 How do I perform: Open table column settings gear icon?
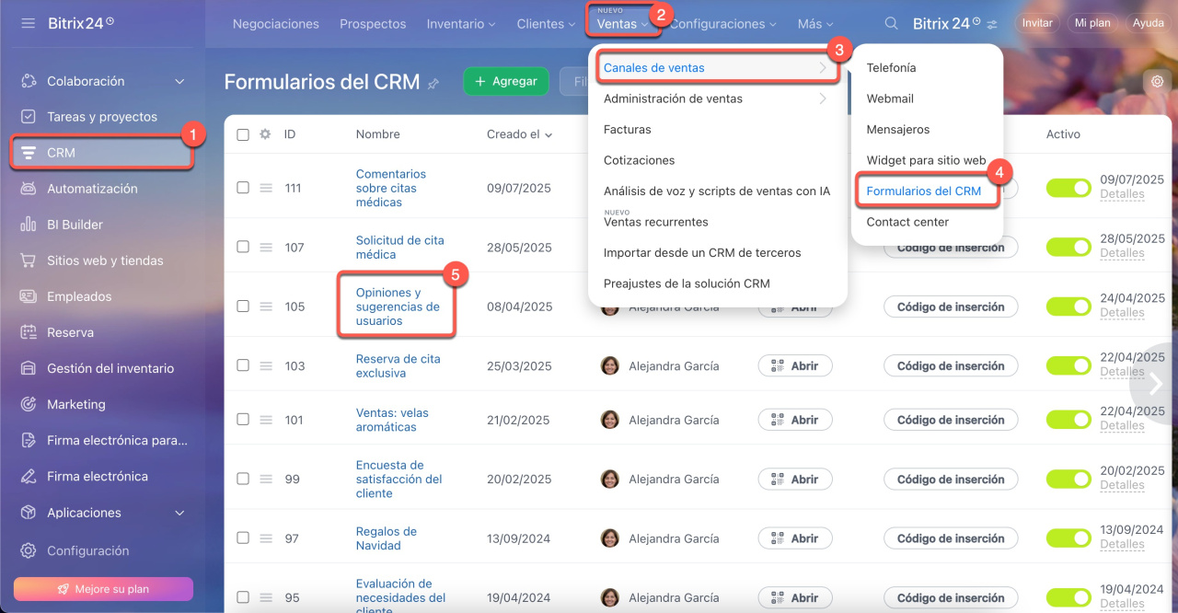pos(265,134)
